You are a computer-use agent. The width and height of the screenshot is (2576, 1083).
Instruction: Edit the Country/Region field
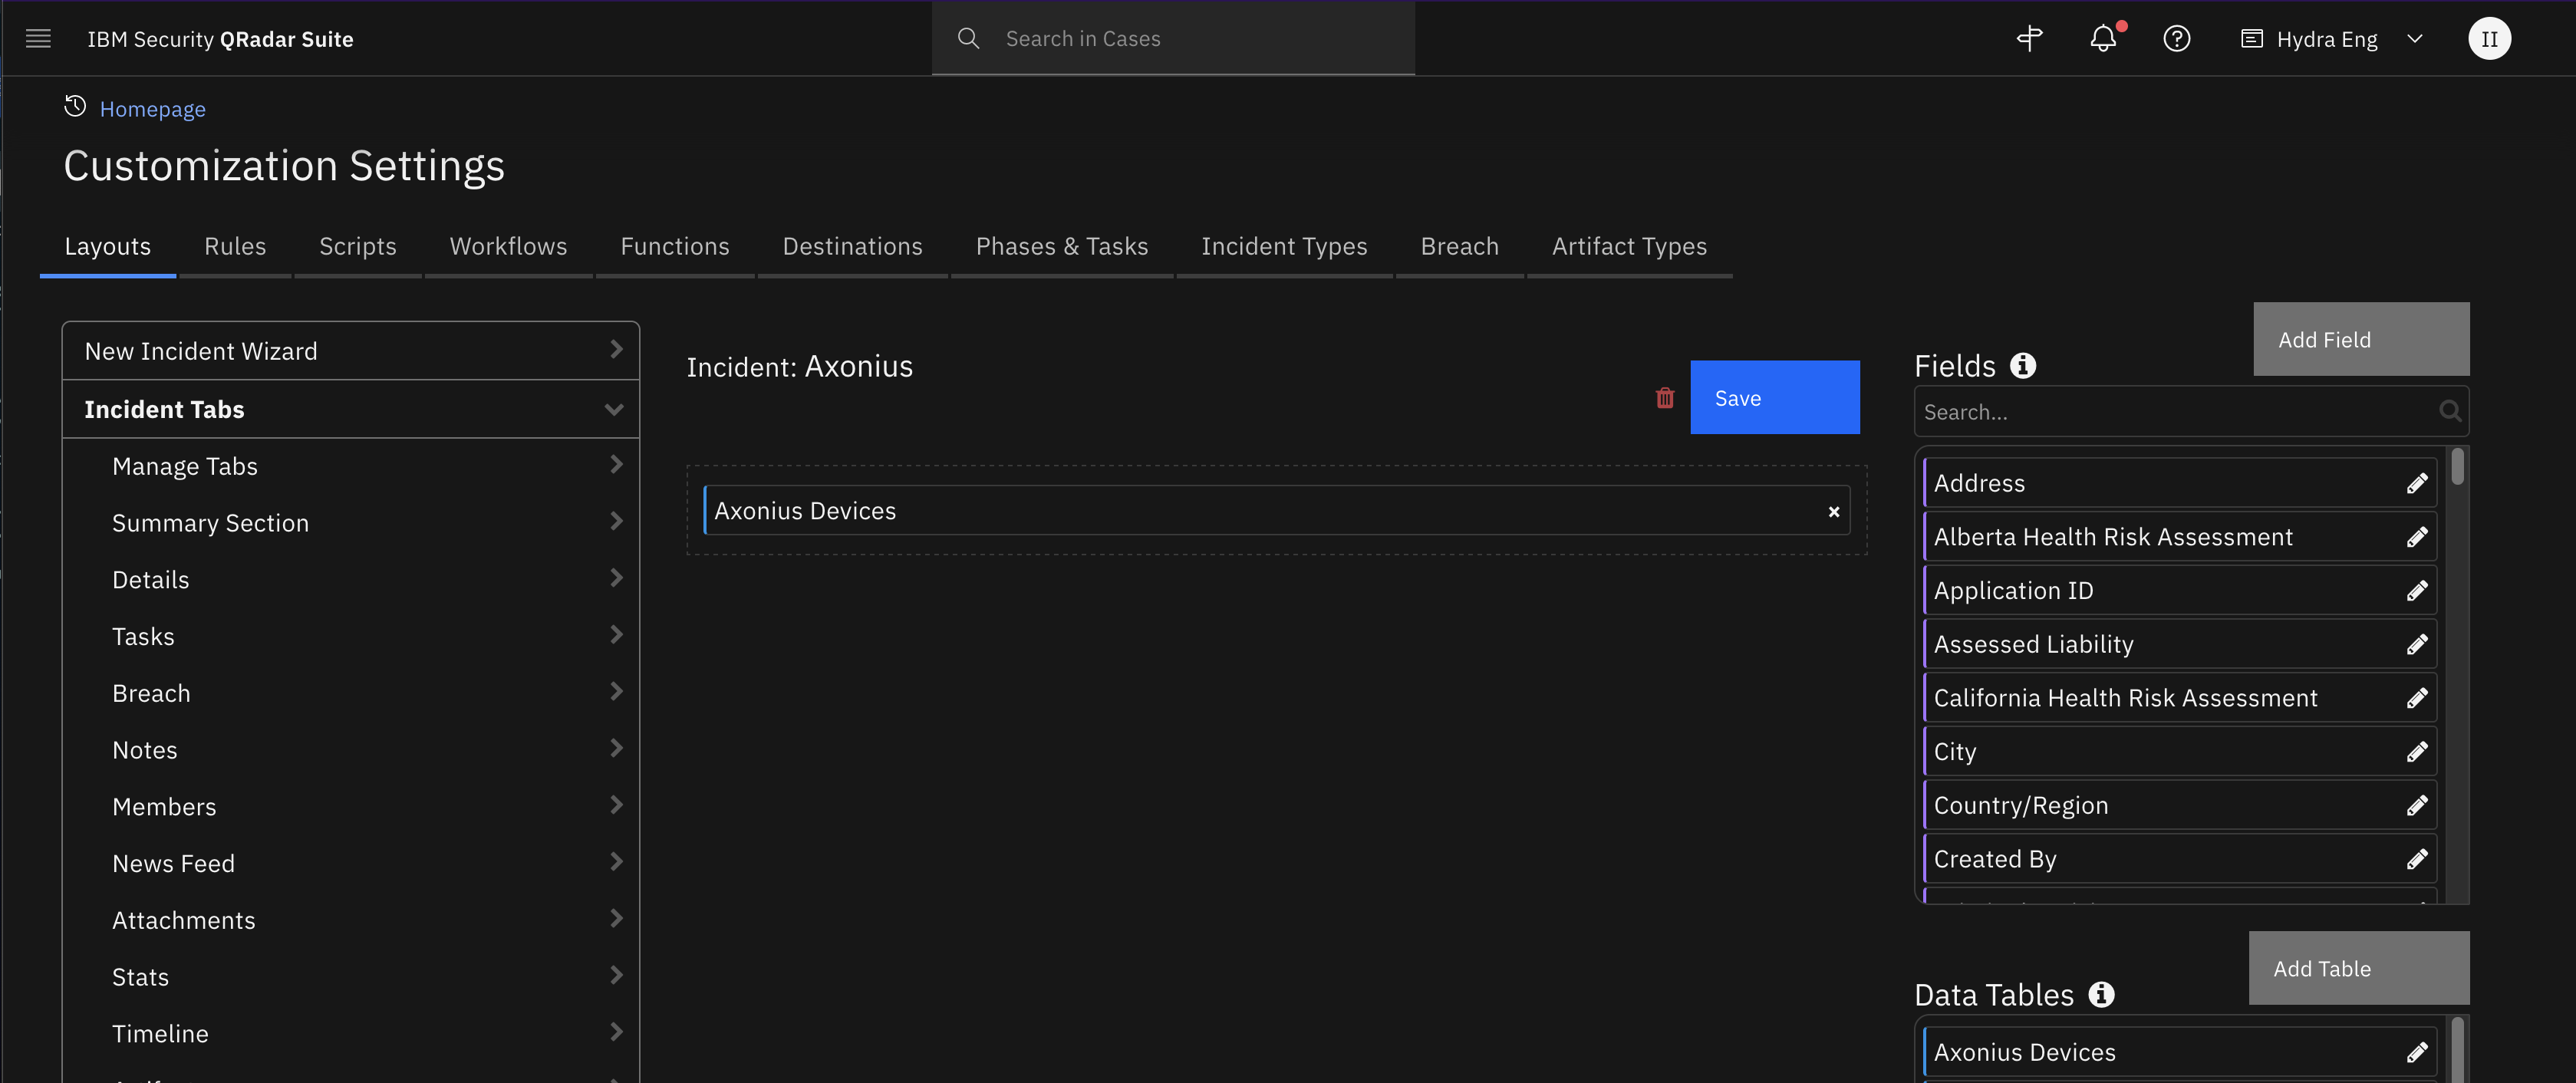[2417, 806]
